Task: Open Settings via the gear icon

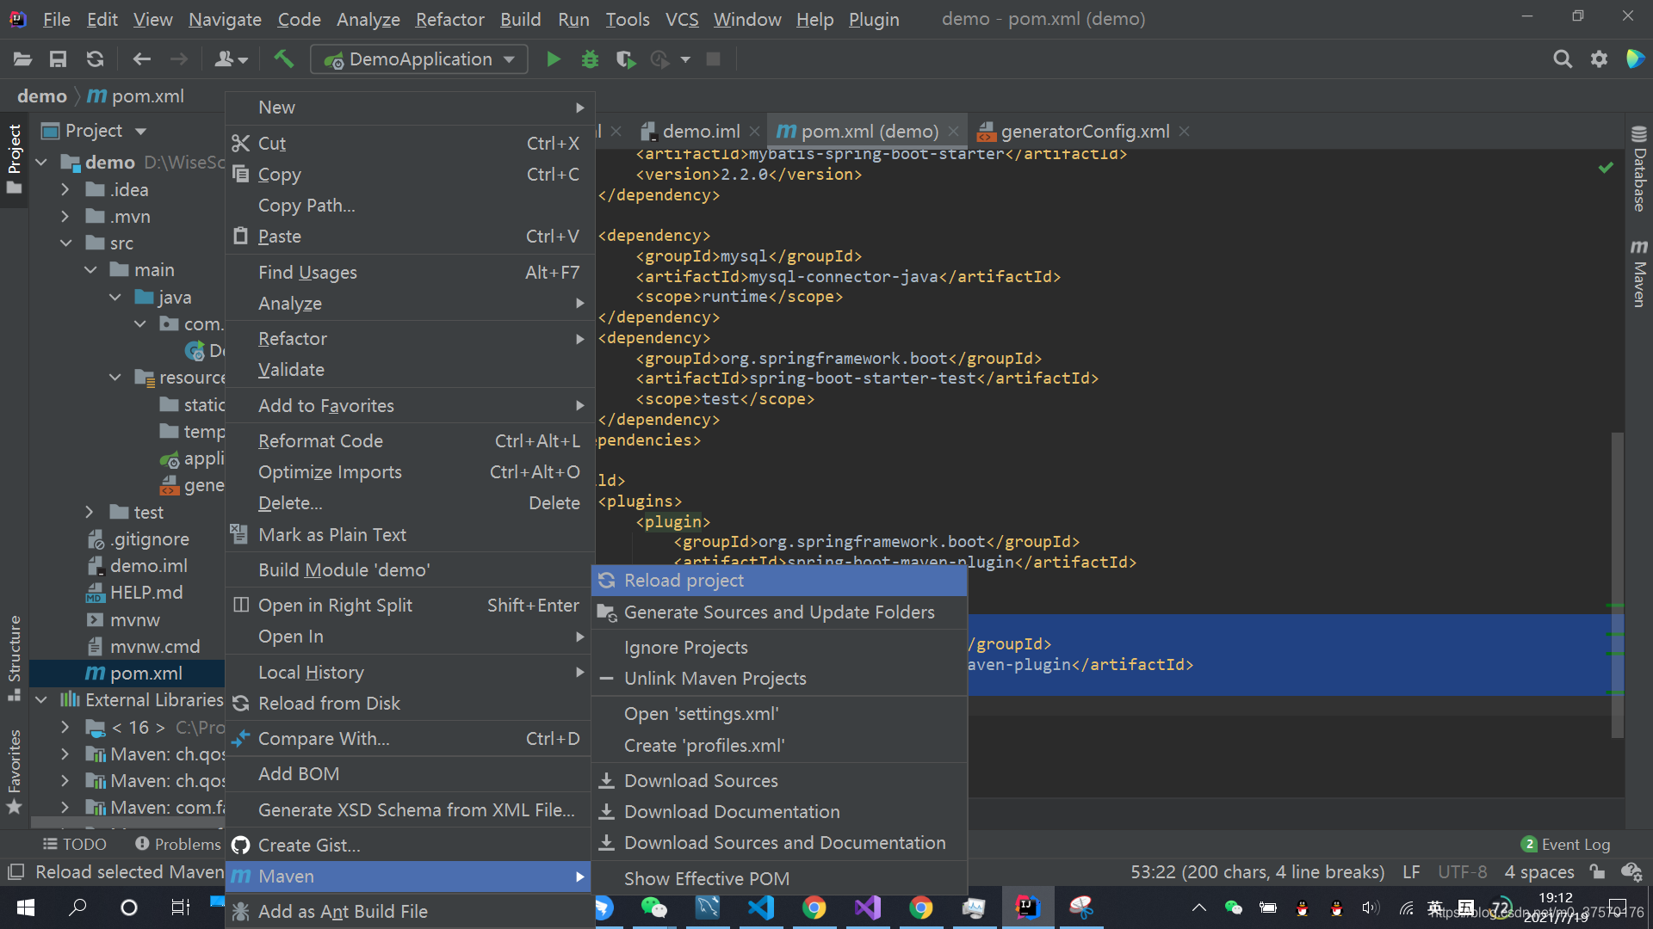Action: click(x=1599, y=58)
